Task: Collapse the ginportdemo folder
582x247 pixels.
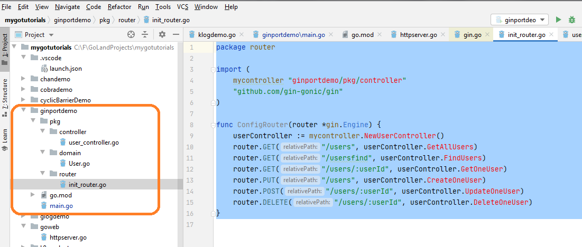Action: 24,110
